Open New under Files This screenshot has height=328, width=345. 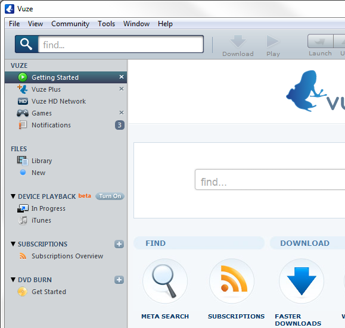pyautogui.click(x=66, y=173)
